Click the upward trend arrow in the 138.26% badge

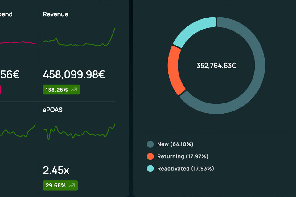coord(74,90)
